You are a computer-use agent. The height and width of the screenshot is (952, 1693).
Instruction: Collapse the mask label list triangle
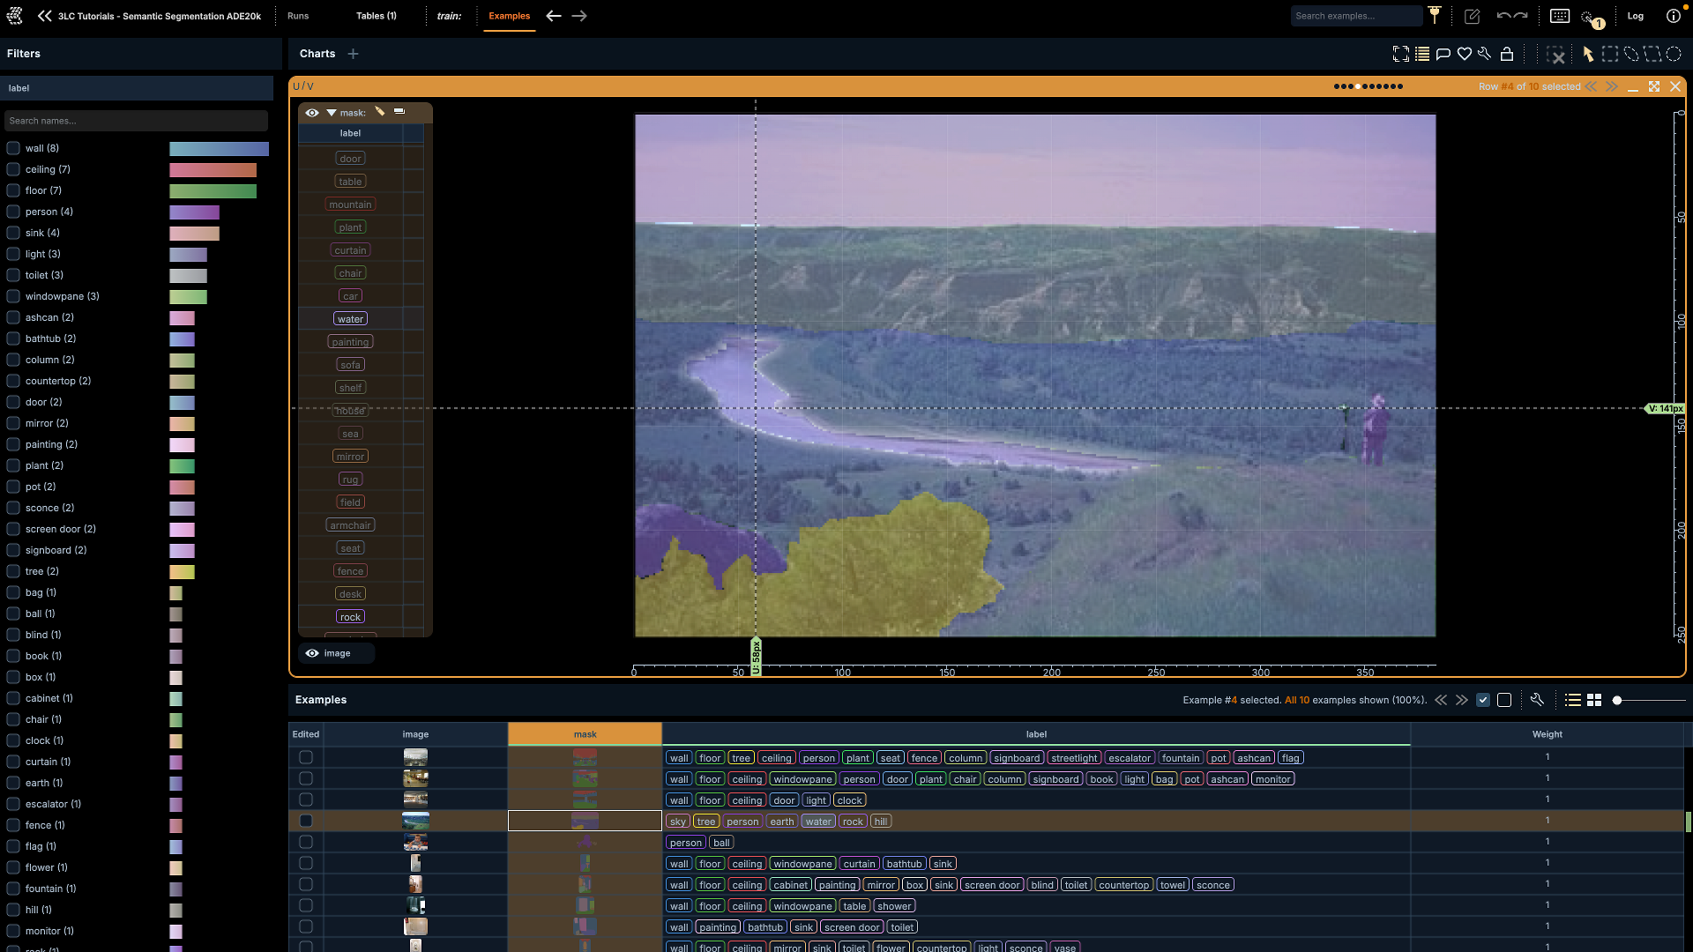(x=332, y=113)
